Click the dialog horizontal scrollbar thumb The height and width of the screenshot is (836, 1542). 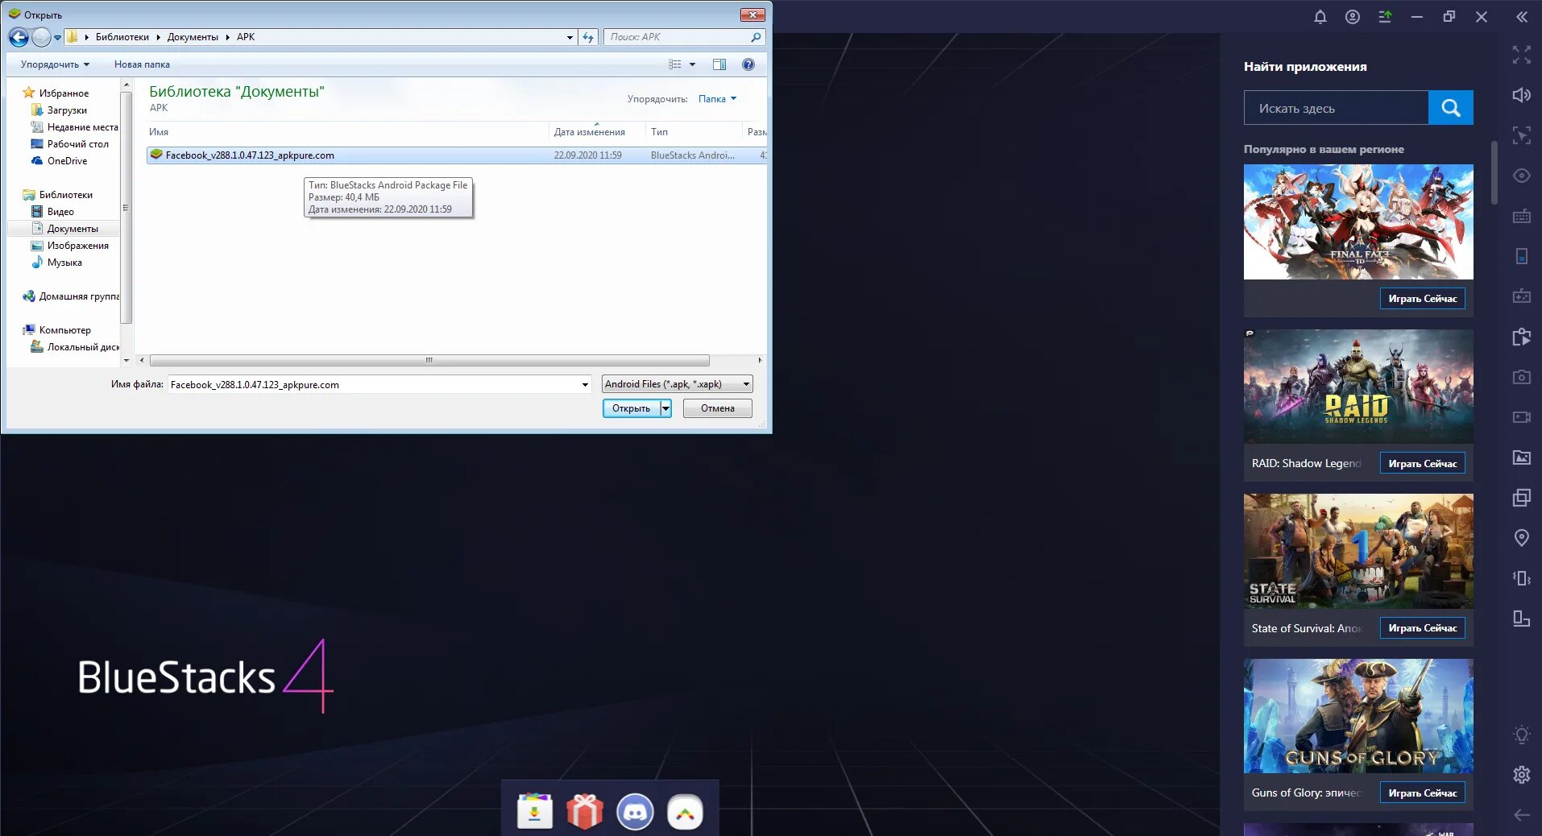click(x=429, y=360)
